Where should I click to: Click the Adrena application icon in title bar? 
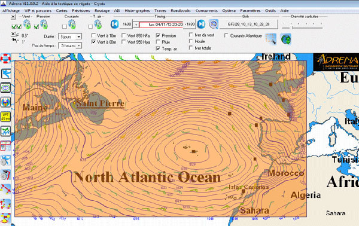coord(3,4)
